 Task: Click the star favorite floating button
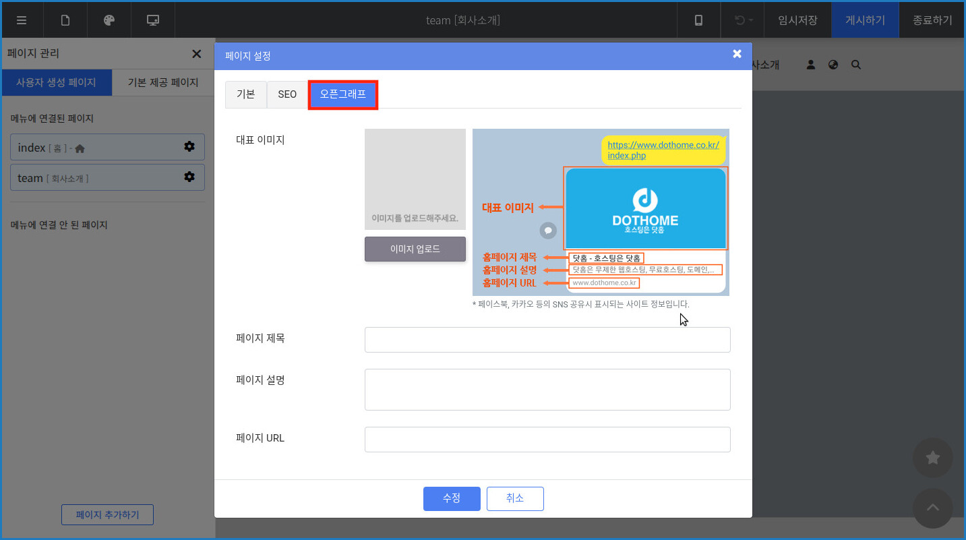932,458
